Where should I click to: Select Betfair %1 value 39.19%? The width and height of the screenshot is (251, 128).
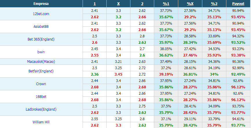coord(166,74)
